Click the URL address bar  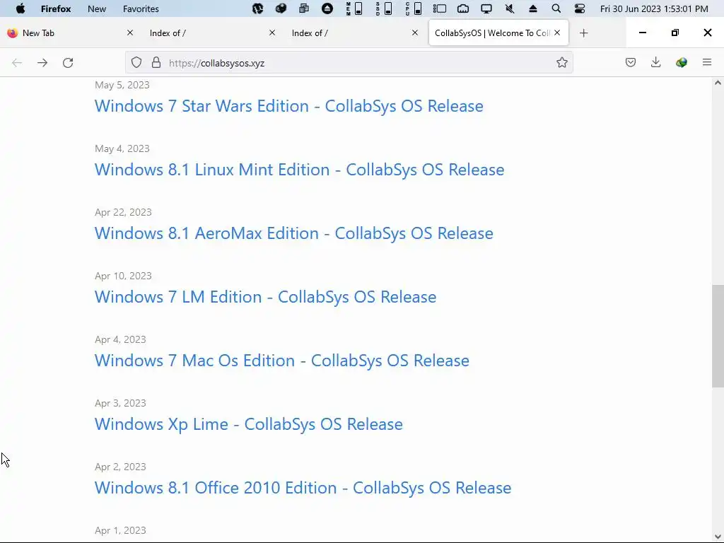click(349, 62)
